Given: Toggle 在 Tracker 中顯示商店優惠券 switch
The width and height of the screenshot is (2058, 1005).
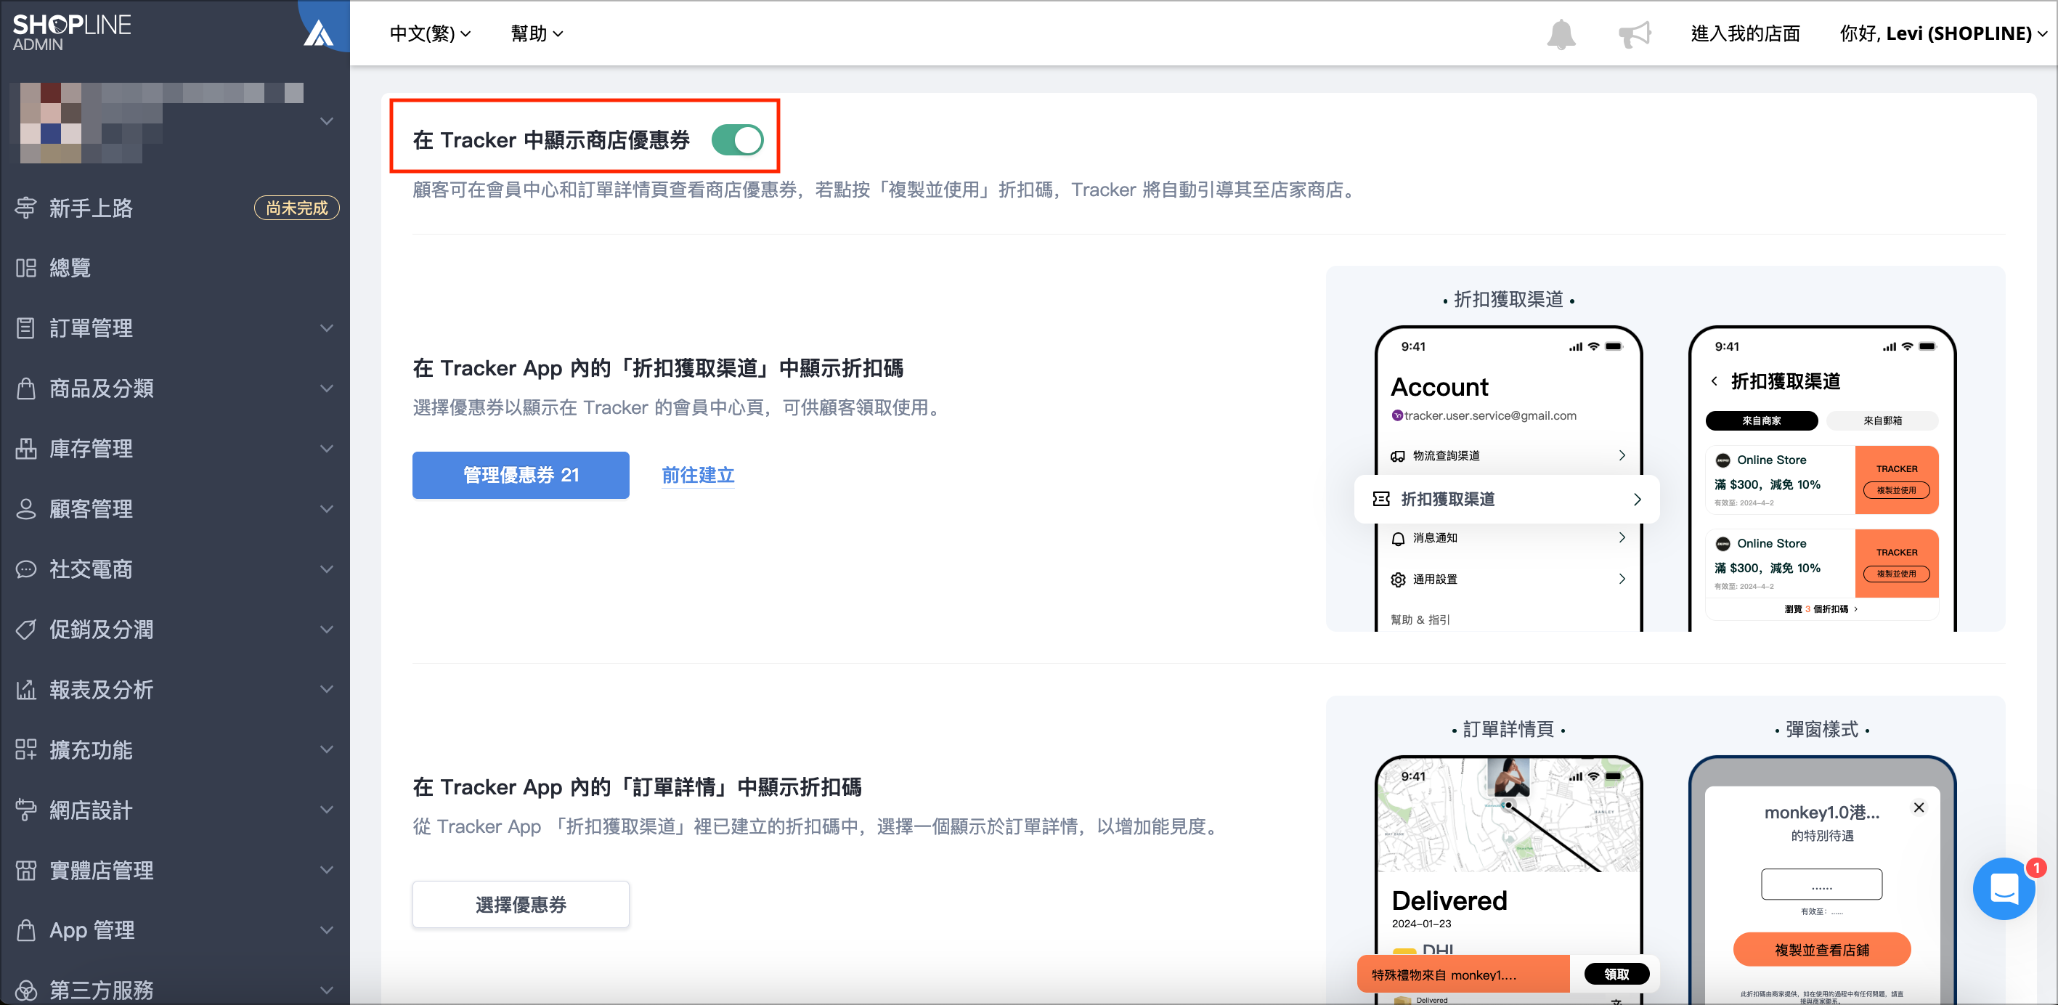Looking at the screenshot, I should (736, 140).
